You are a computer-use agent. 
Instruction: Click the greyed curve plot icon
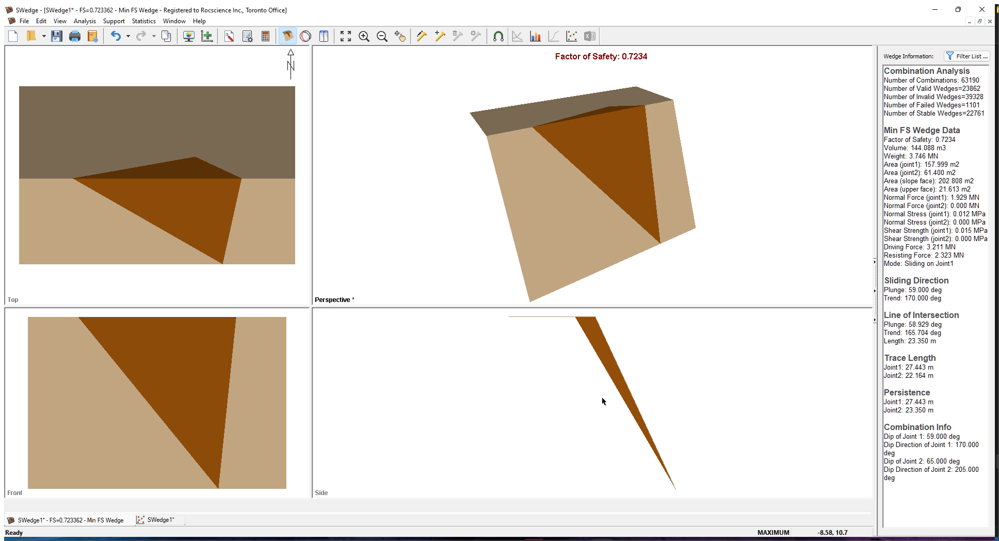point(553,36)
